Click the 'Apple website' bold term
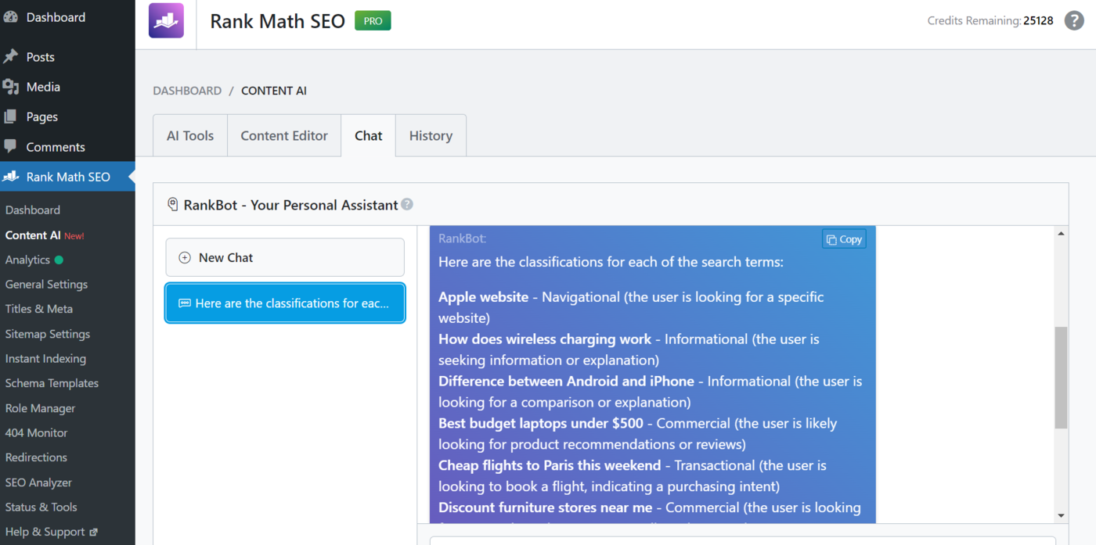This screenshot has width=1096, height=545. (483, 297)
